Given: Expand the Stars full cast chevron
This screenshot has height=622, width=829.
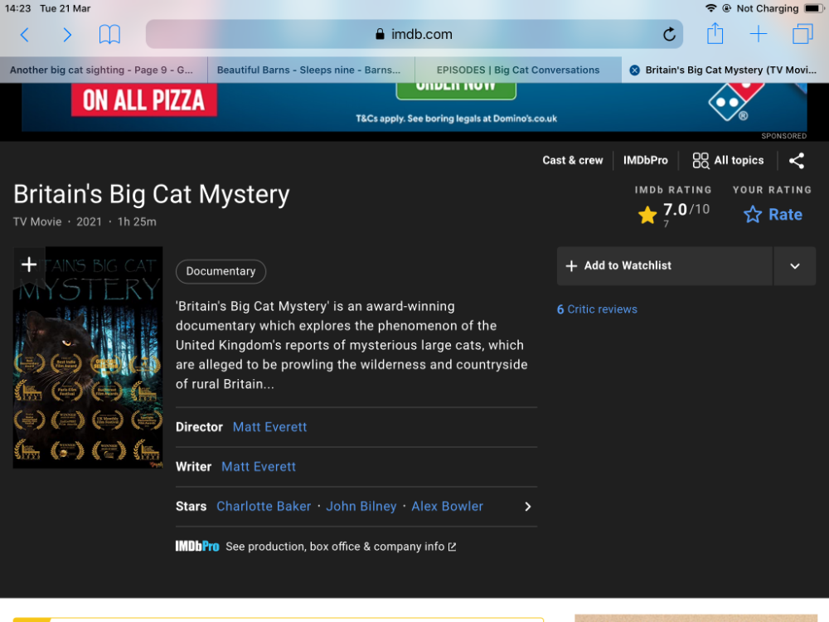Looking at the screenshot, I should click(x=527, y=507).
